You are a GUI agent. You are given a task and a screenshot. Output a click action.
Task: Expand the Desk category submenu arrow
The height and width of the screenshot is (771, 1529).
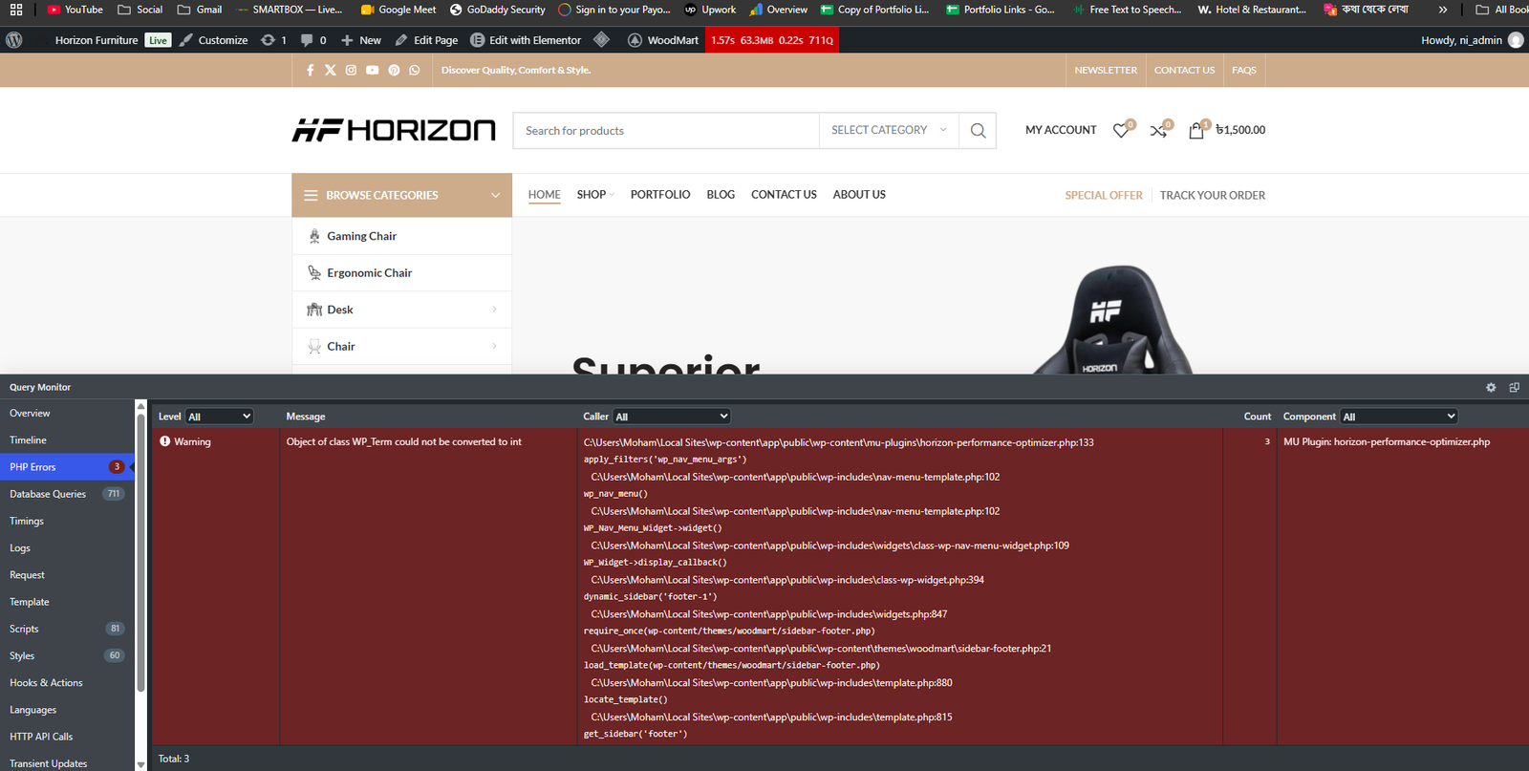[x=494, y=309]
